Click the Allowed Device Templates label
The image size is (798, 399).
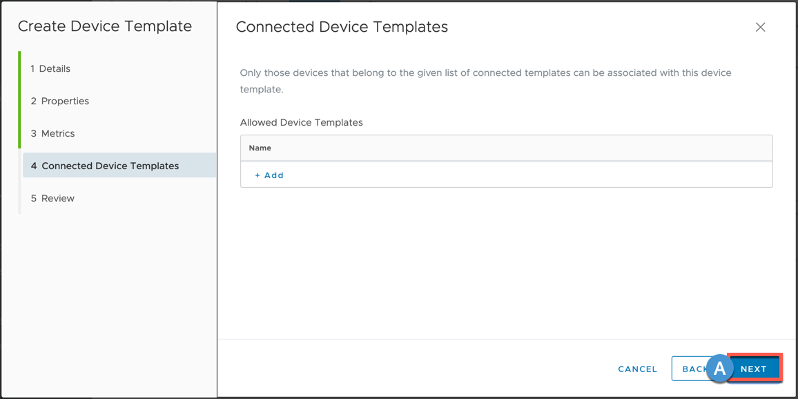coord(301,123)
